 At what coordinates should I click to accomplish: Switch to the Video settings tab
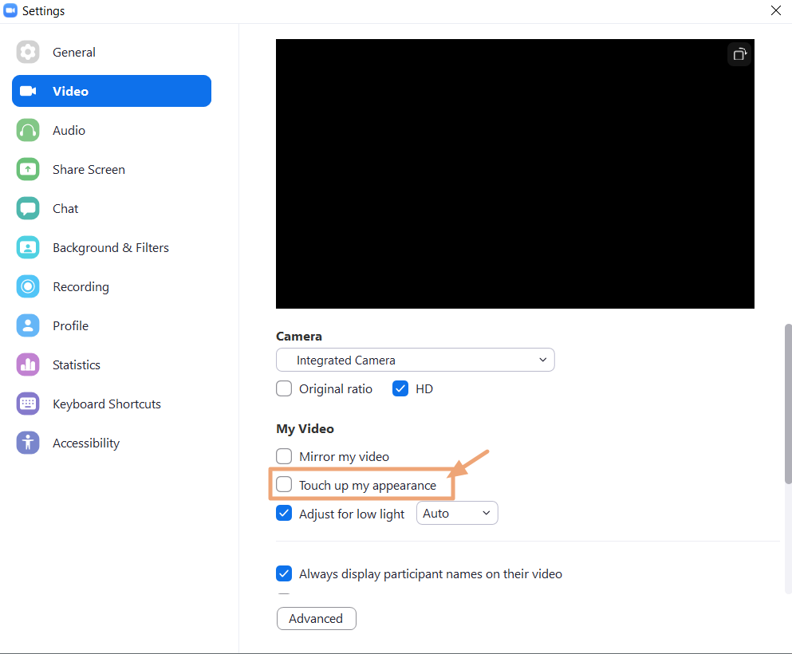[x=70, y=91]
